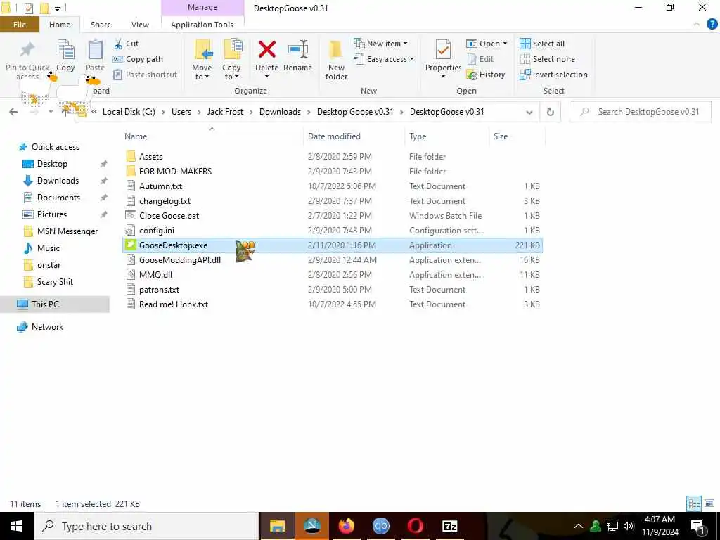Click the Search DesktopGoose v0.31 box
Viewport: 720px width, 540px height.
(641, 112)
